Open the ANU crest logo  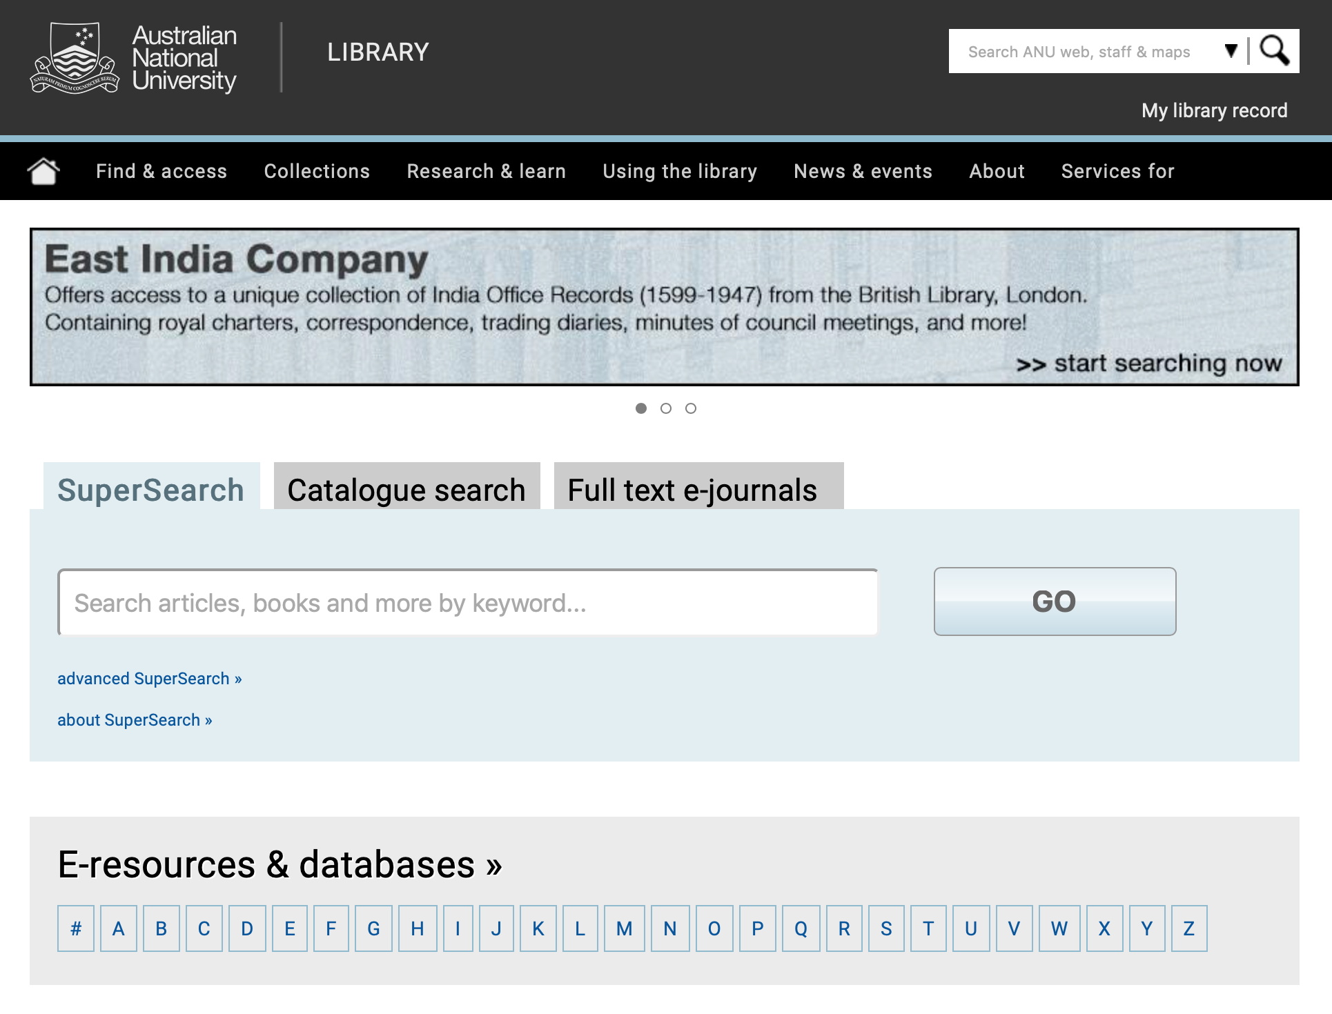(x=75, y=58)
